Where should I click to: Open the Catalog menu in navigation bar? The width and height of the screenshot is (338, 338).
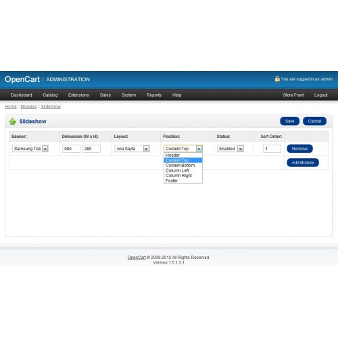coord(50,95)
